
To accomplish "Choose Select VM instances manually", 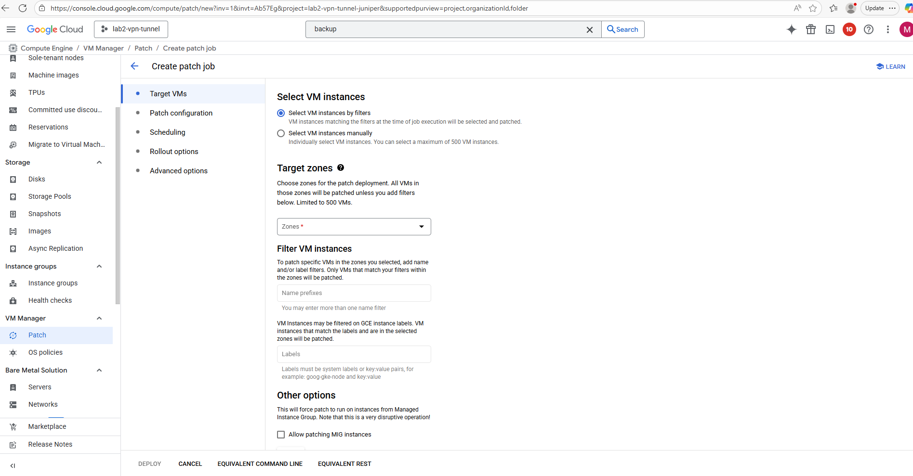I will click(x=281, y=133).
